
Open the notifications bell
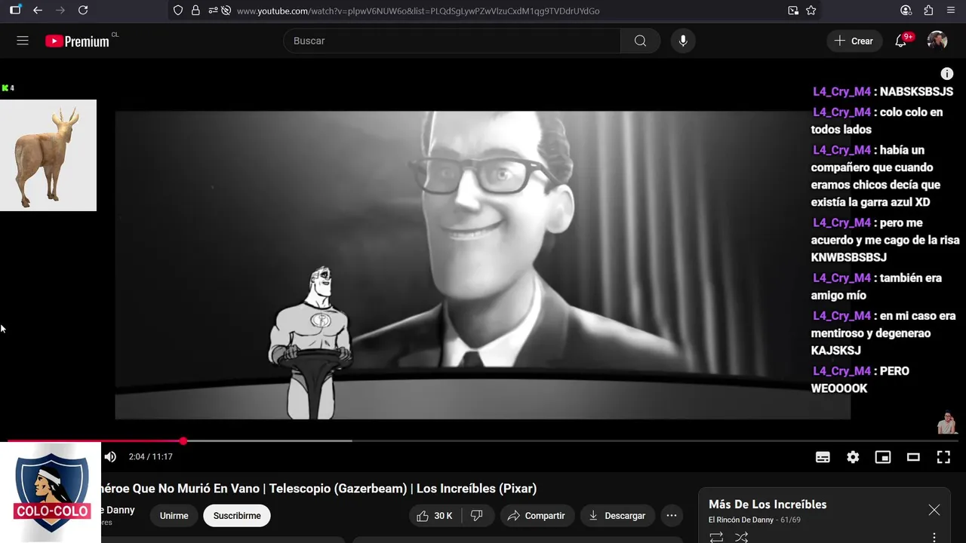901,41
